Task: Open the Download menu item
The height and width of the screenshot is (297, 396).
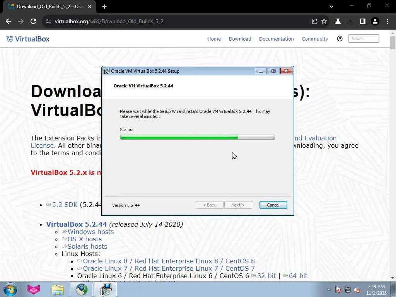Action: coord(240,39)
